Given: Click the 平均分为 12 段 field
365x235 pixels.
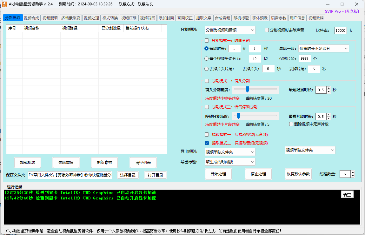Looking at the screenshot, I should point(255,59).
